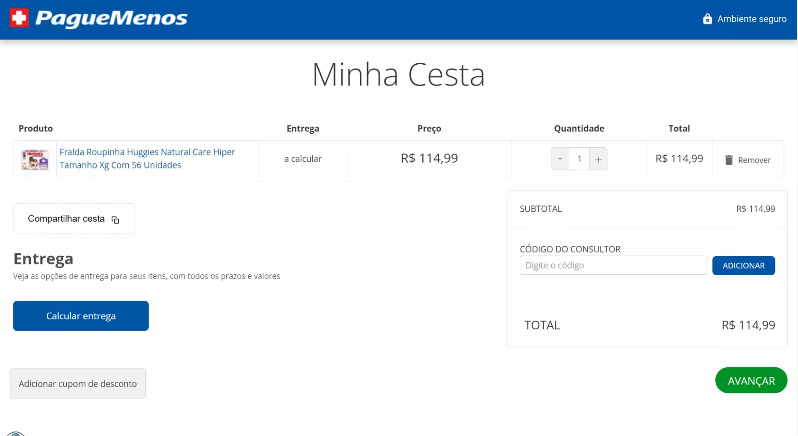
Task: Open the Fralda Roupinha Huggies product page
Action: [x=147, y=158]
